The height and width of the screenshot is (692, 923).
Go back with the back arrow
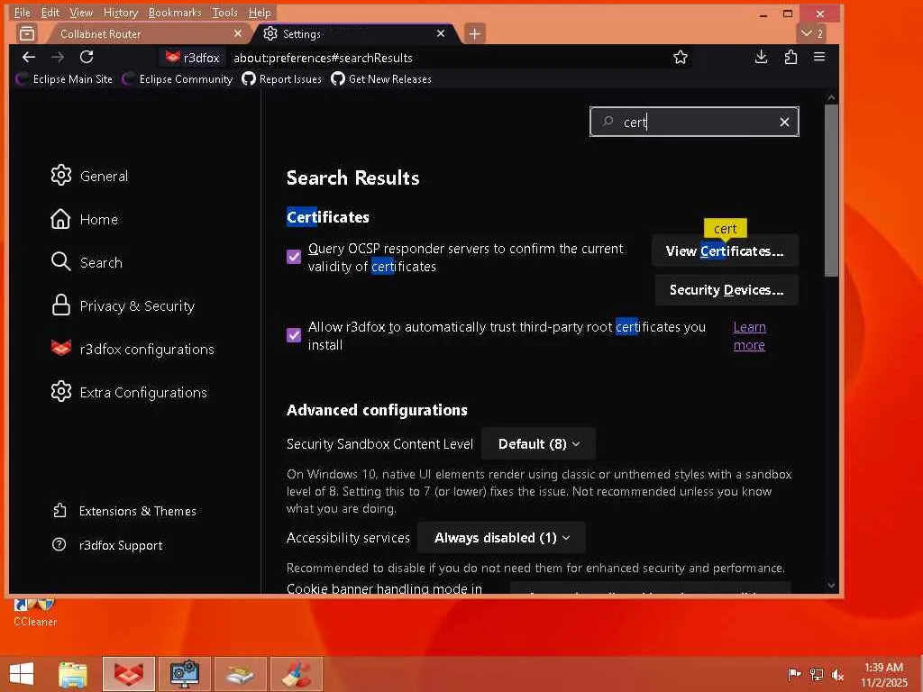(28, 57)
